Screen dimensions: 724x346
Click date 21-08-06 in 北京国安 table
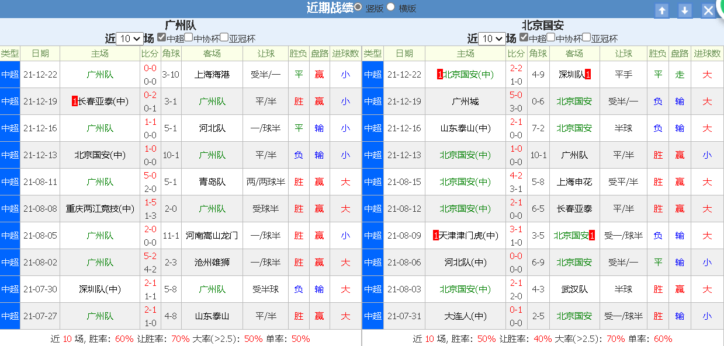pos(404,263)
